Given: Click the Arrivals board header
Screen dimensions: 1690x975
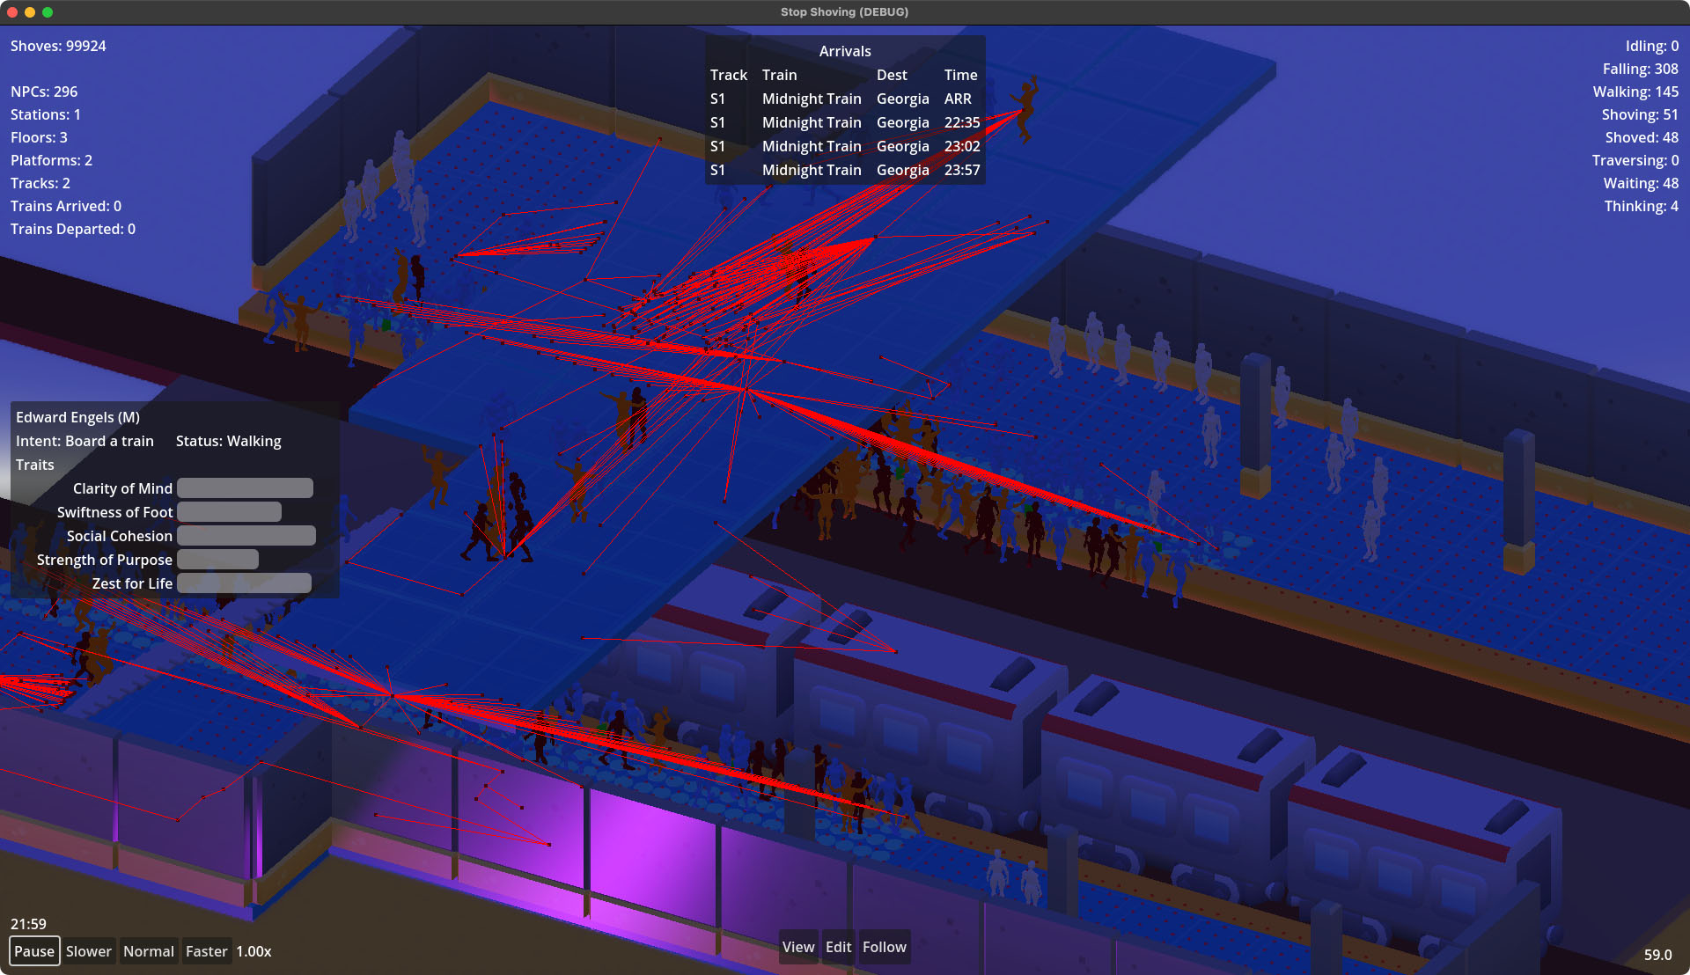Looking at the screenshot, I should click(x=844, y=51).
